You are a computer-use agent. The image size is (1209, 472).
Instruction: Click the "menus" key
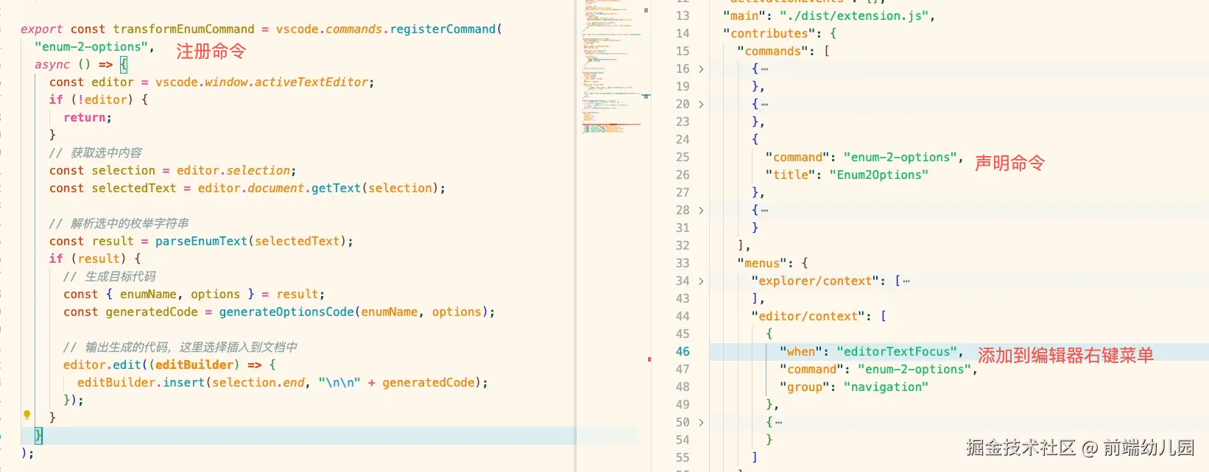(762, 263)
